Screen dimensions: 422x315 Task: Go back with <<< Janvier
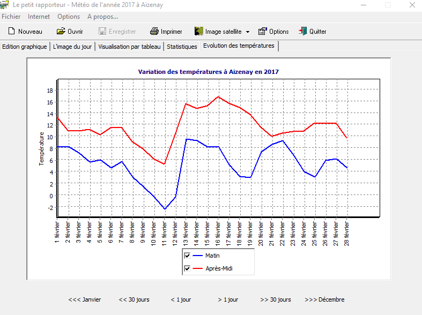click(x=84, y=299)
